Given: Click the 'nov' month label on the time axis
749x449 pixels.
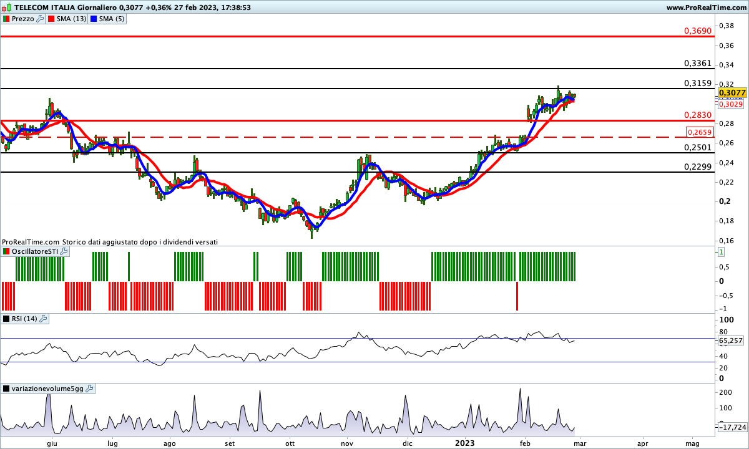Looking at the screenshot, I should click(347, 443).
